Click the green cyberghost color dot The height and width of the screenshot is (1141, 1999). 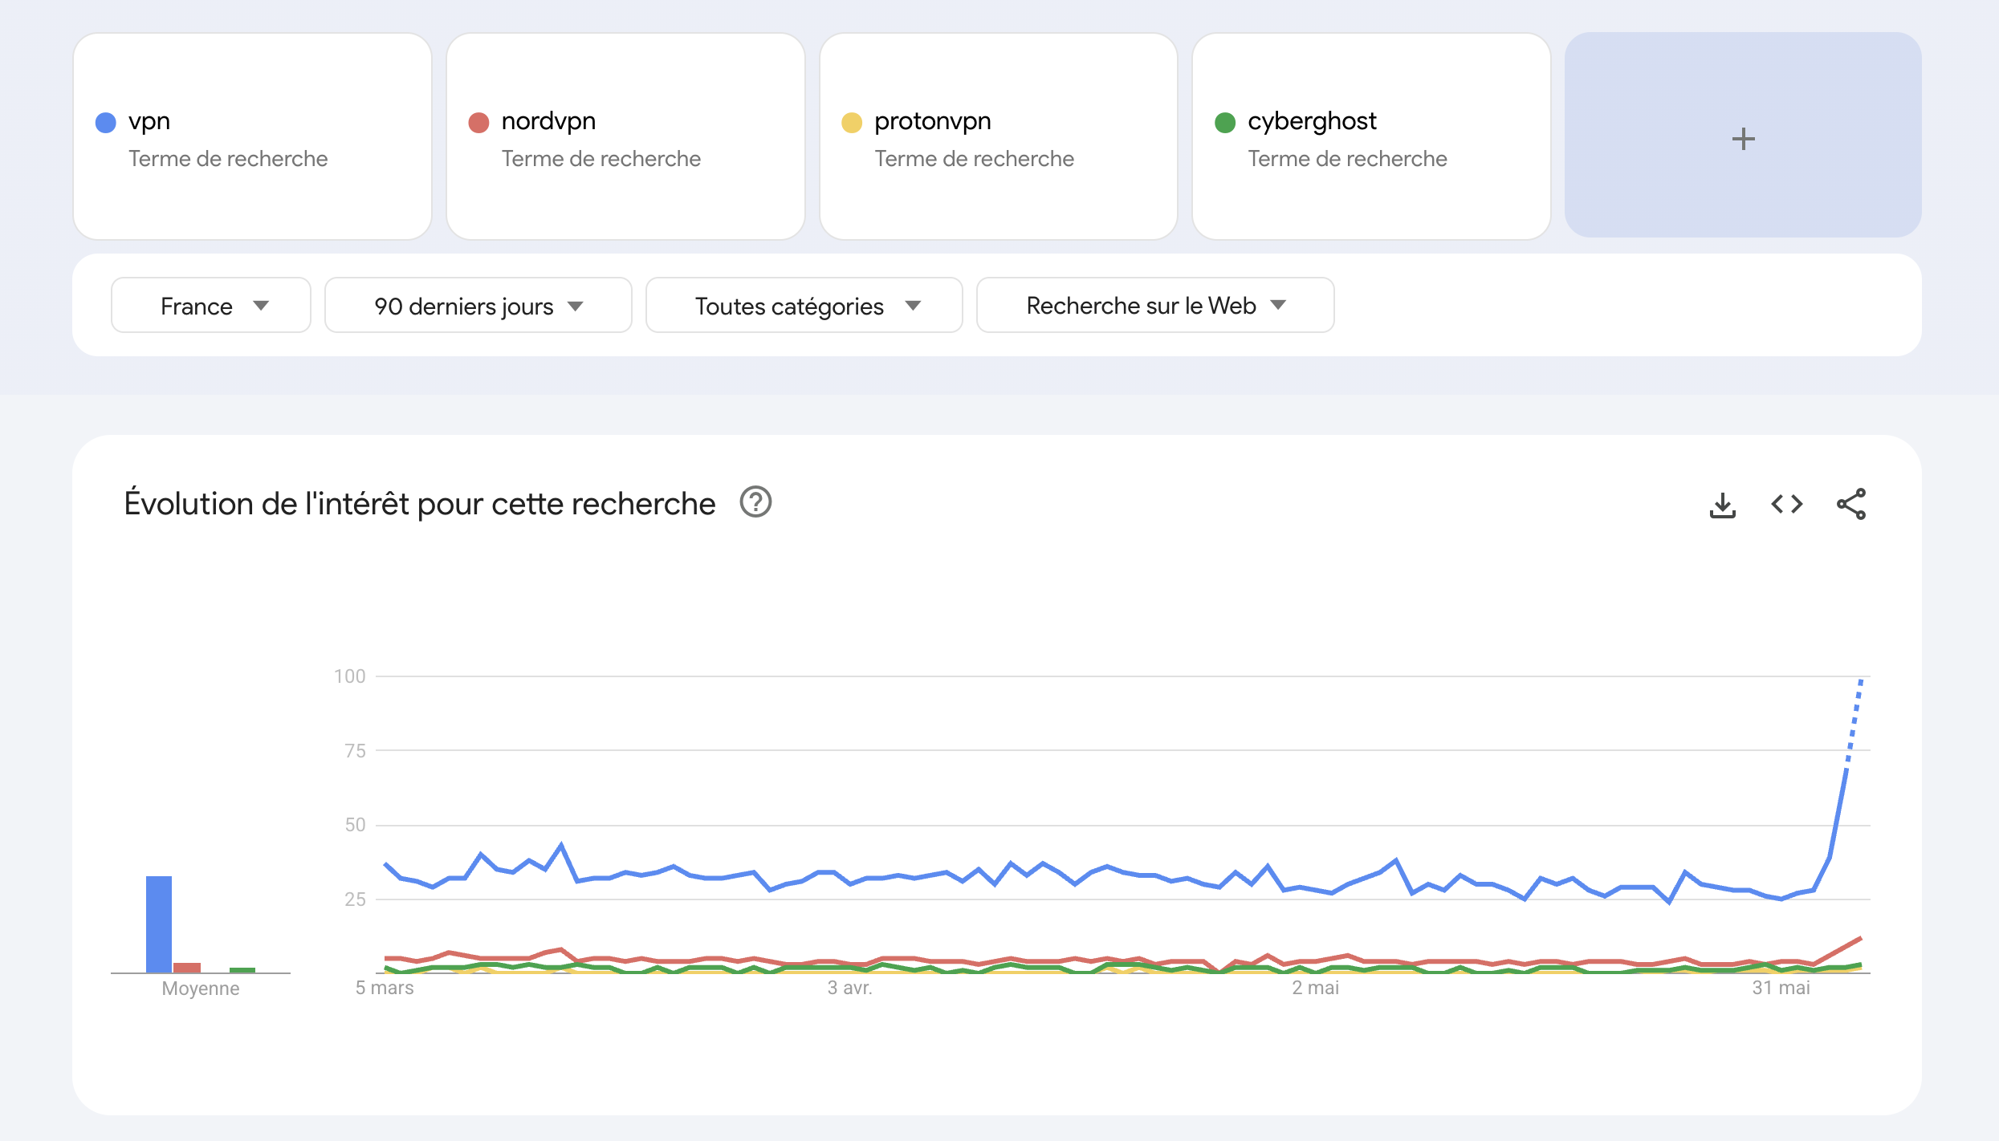[x=1225, y=123]
